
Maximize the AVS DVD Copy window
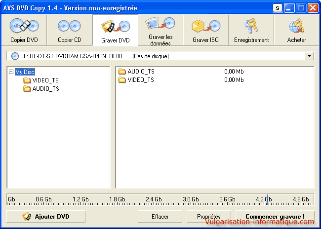[x=301, y=8]
